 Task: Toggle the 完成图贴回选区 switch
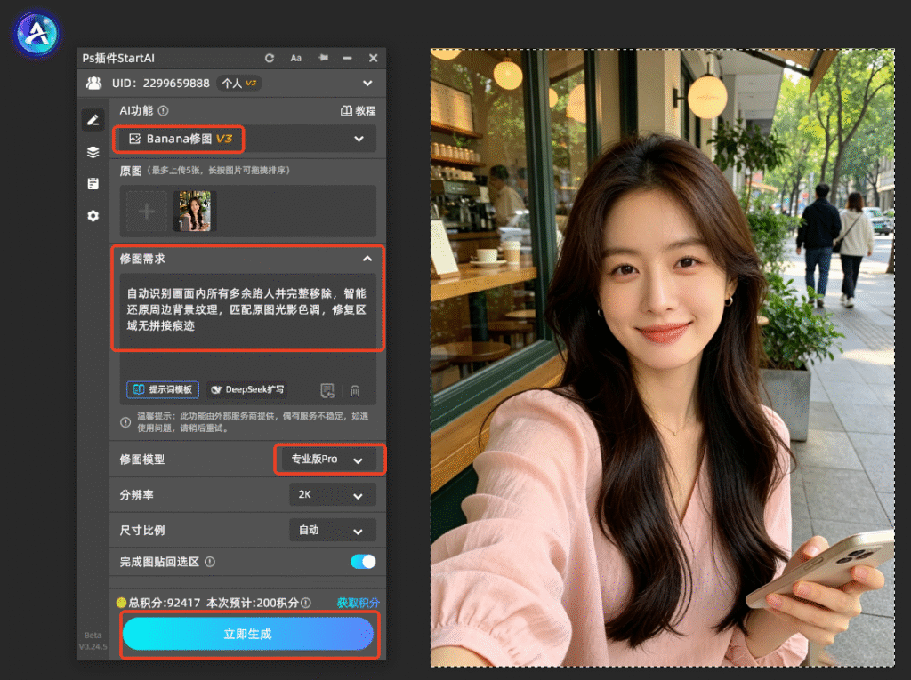coord(363,562)
